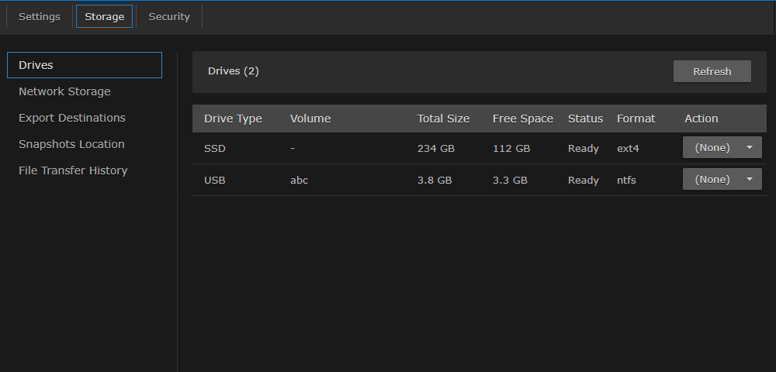776x372 pixels.
Task: Click the Refresh button
Action: [712, 71]
